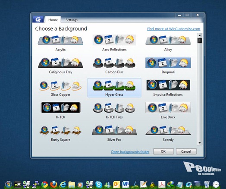Launch the black mR icon in dock
Image resolution: width=226 pixels, height=189 pixels.
(17, 185)
